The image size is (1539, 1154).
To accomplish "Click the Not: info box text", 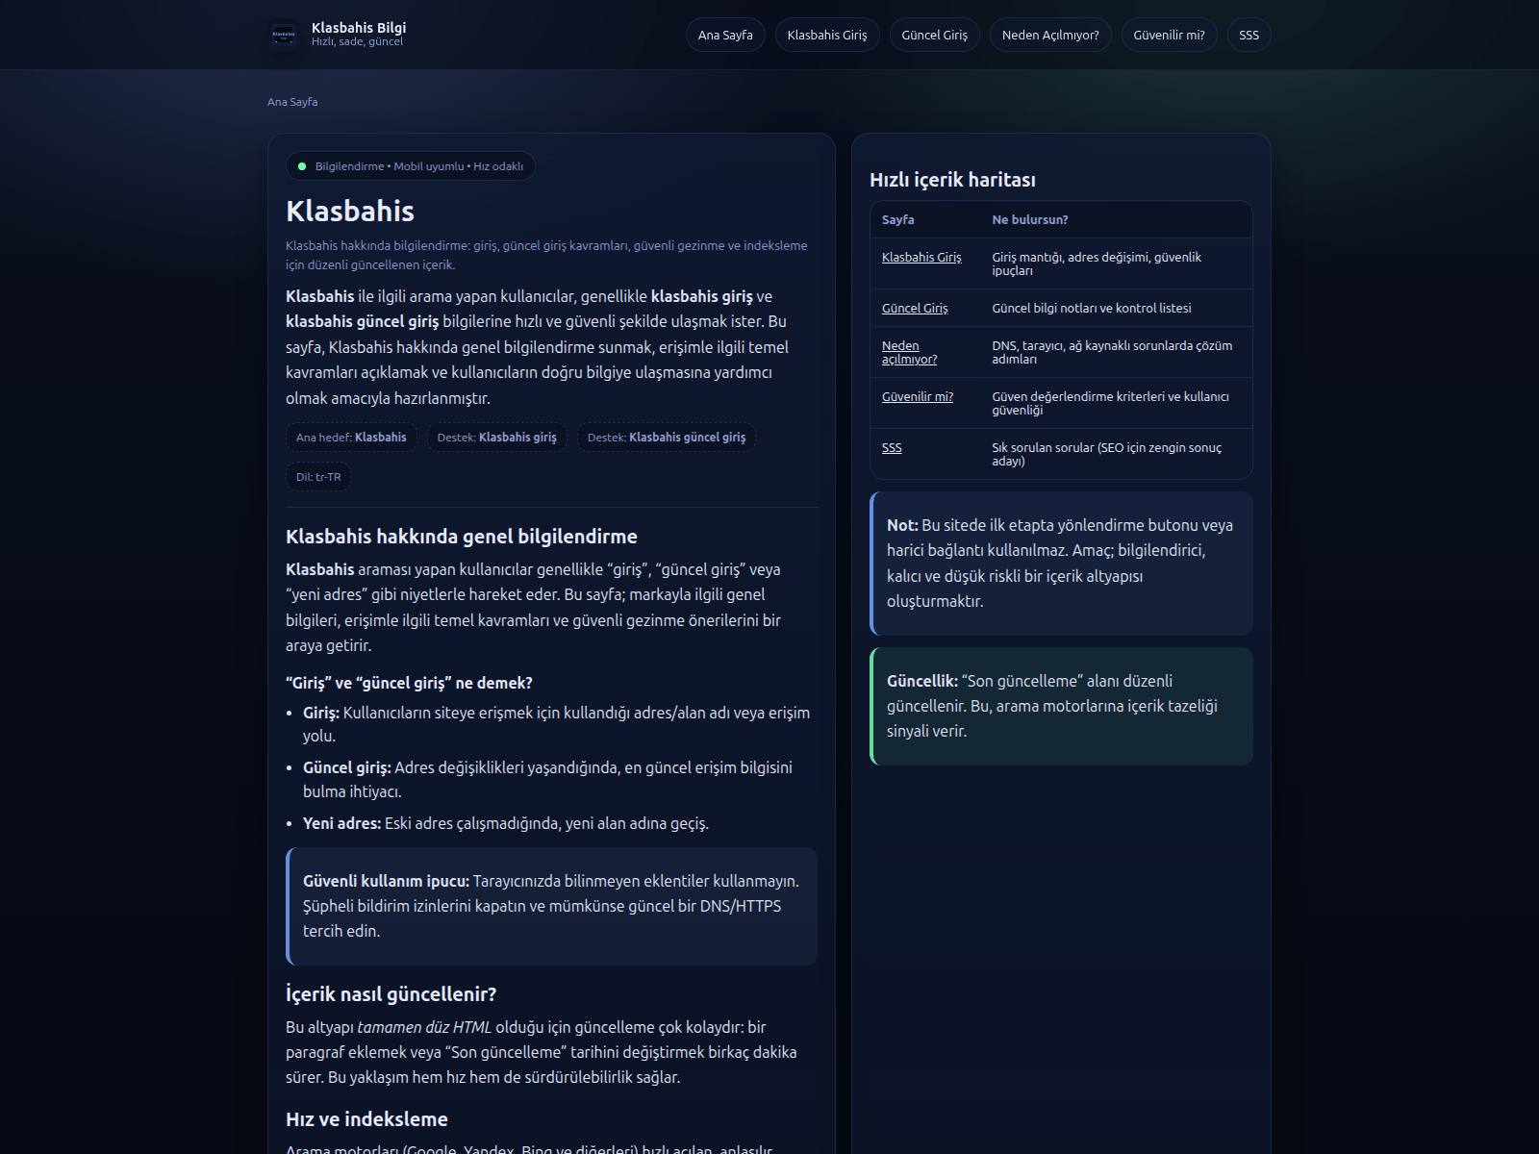I will (x=1061, y=564).
